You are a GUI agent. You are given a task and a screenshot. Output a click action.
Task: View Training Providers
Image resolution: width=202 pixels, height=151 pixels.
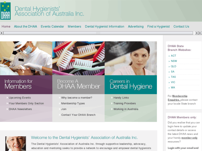pos(124,103)
